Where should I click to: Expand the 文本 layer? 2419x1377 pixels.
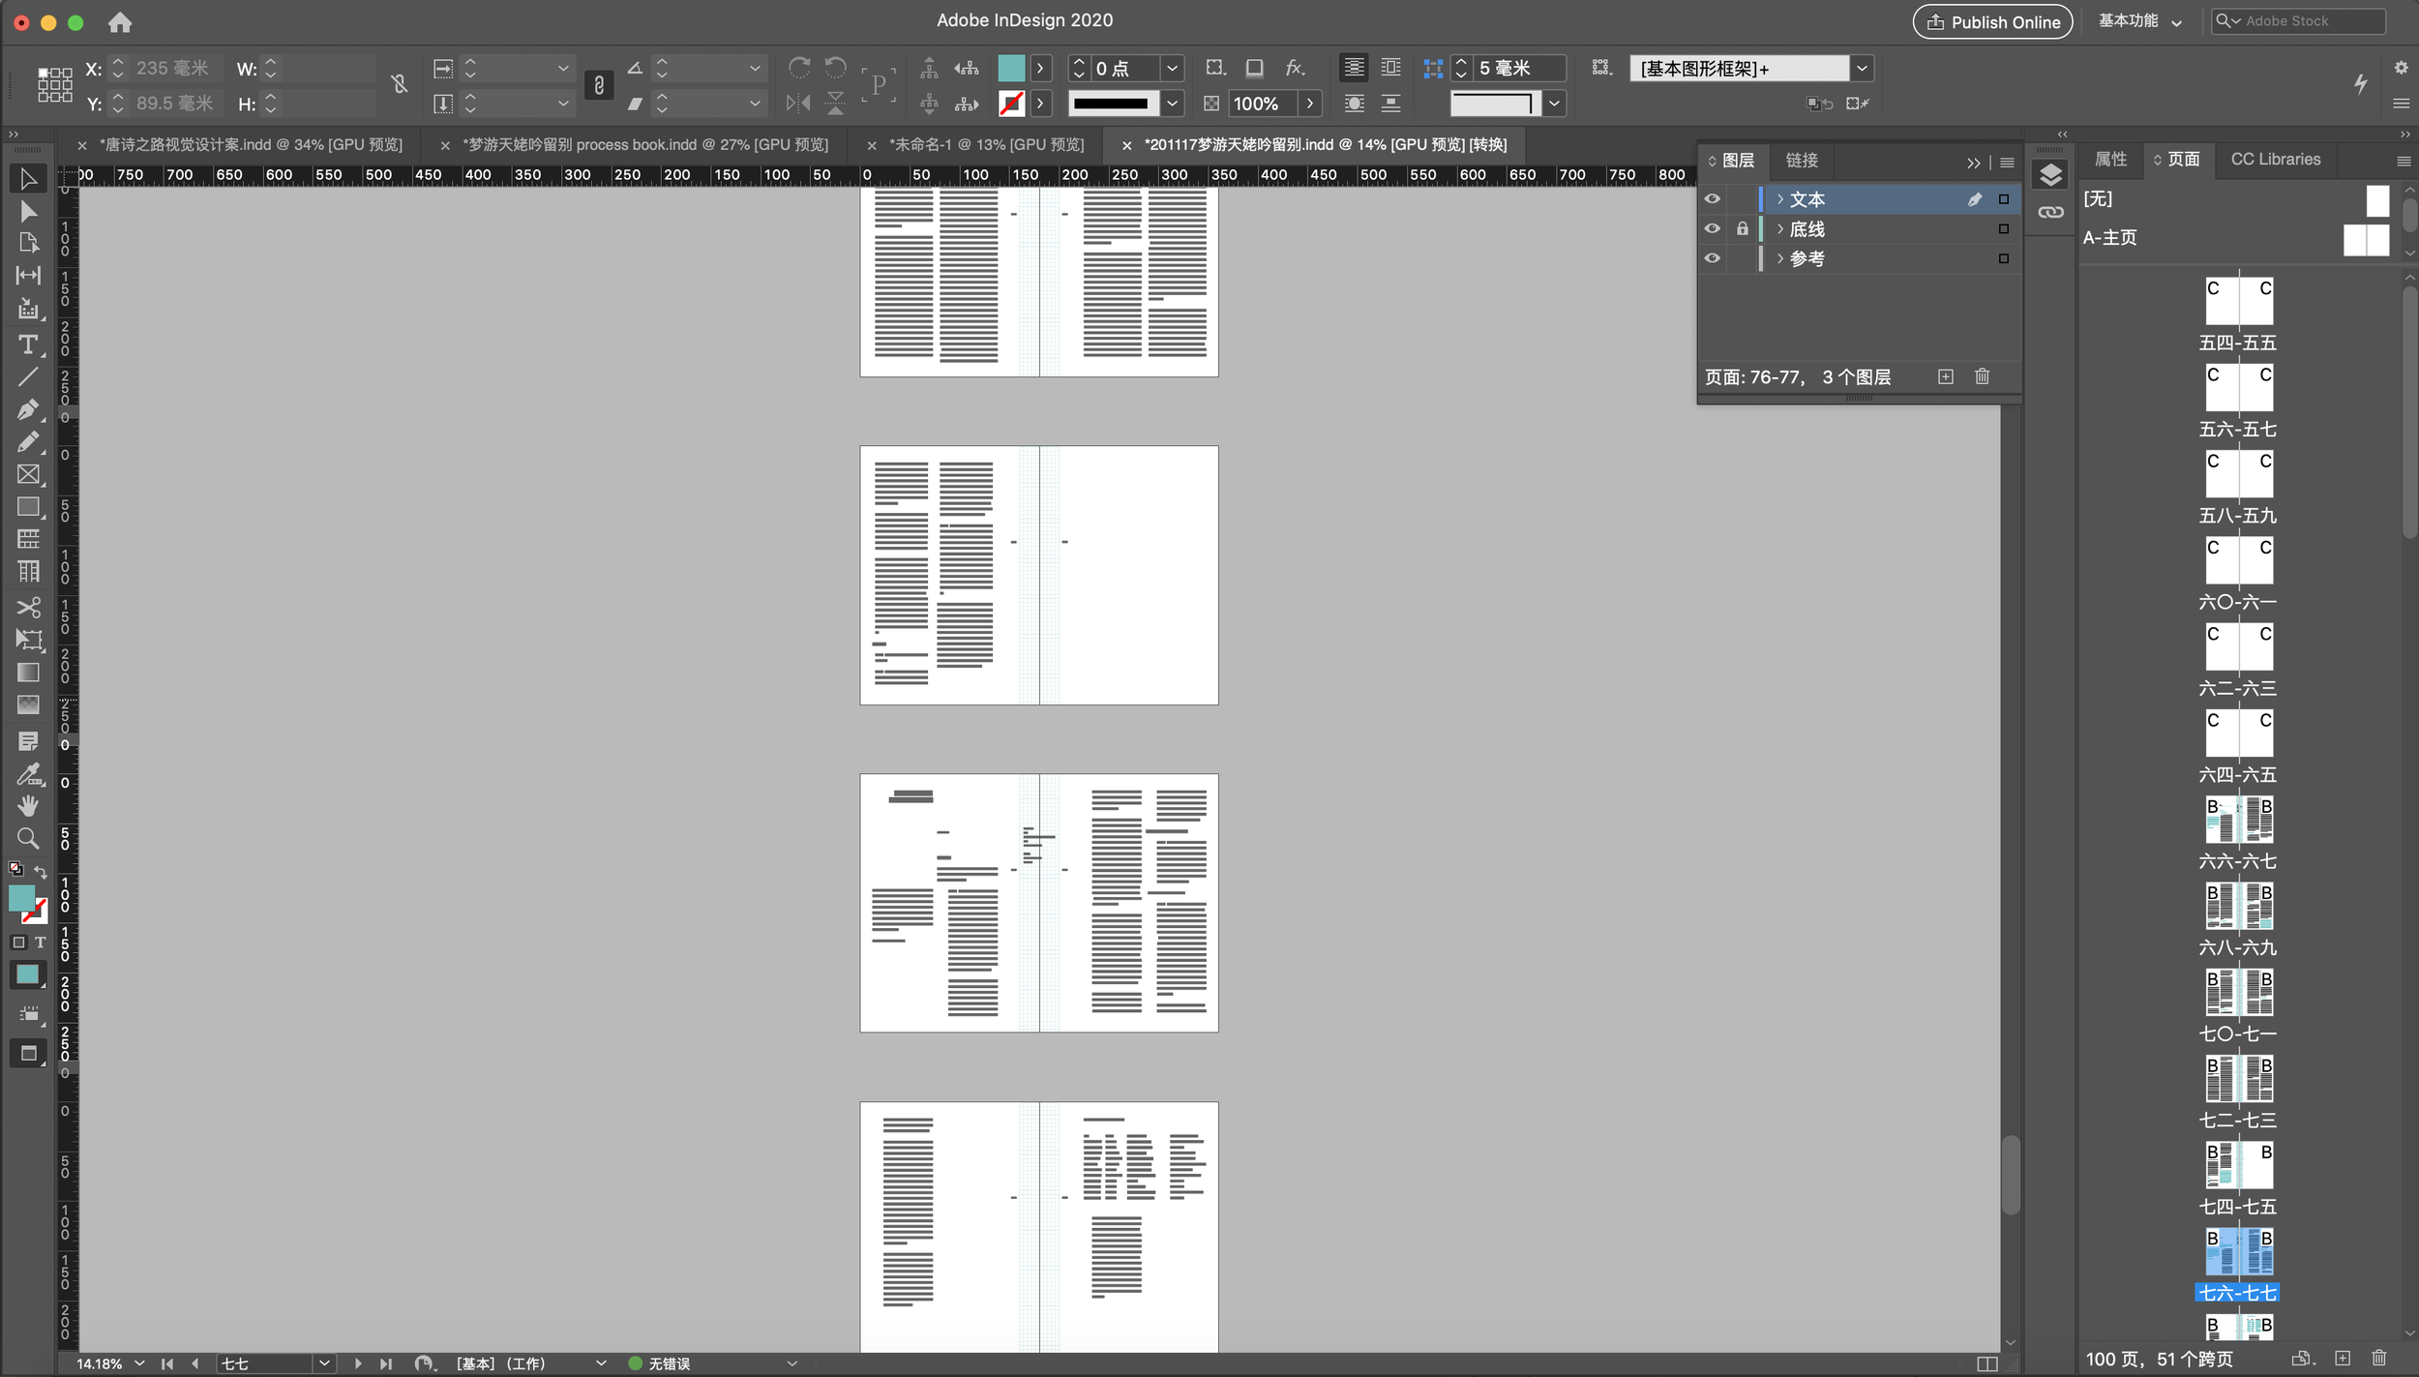click(x=1779, y=199)
